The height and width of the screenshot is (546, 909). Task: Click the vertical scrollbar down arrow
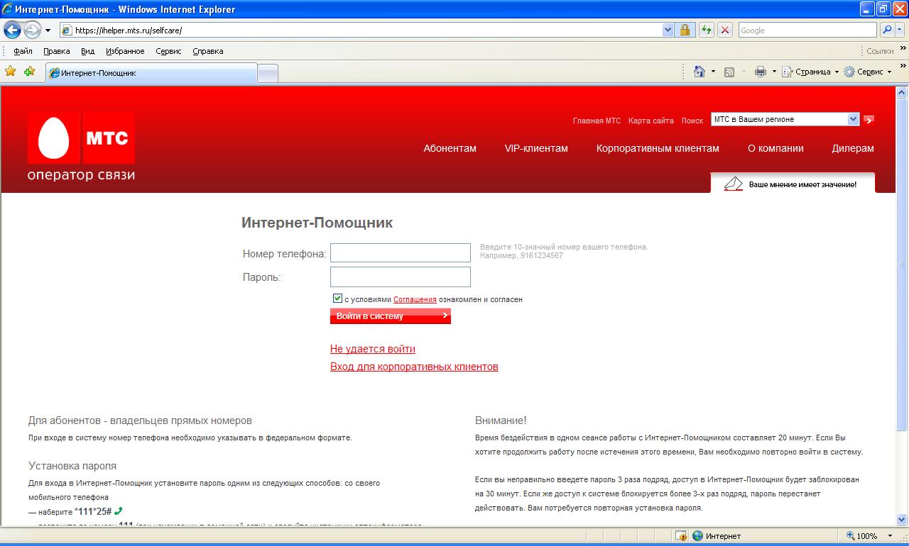click(x=902, y=519)
